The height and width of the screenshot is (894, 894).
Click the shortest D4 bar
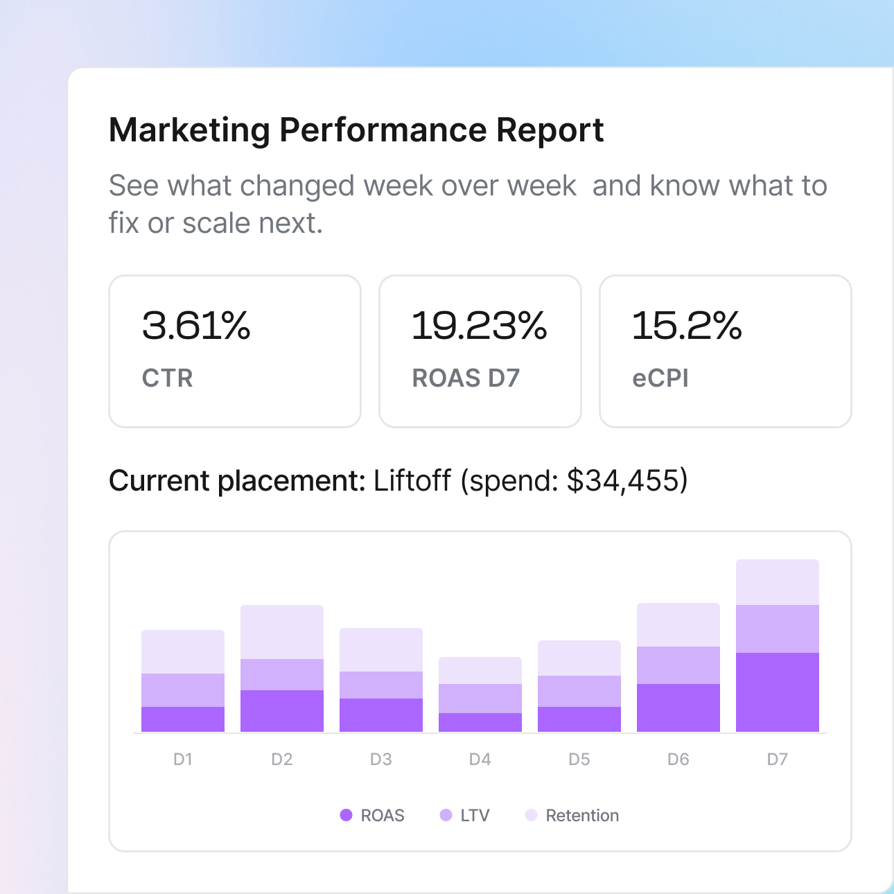click(480, 693)
